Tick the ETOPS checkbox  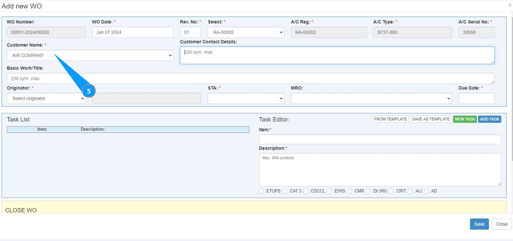pos(261,191)
